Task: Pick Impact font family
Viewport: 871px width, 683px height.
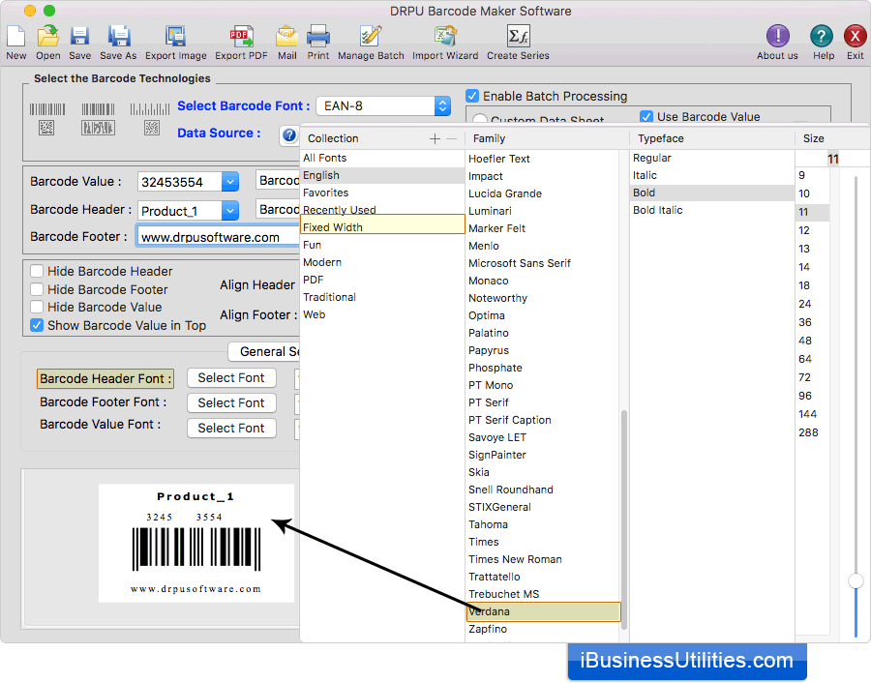Action: 542,176
